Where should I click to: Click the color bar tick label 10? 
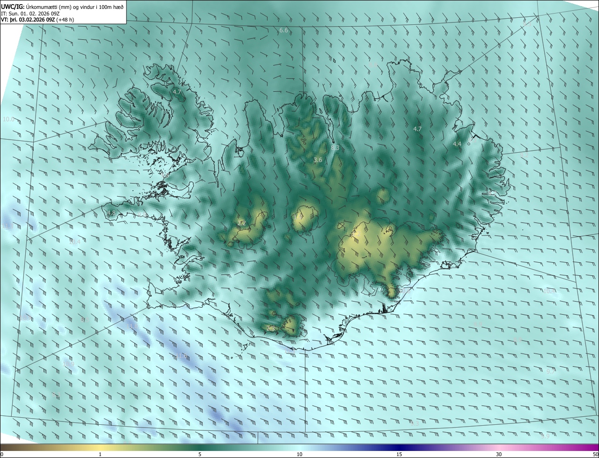coord(299,455)
